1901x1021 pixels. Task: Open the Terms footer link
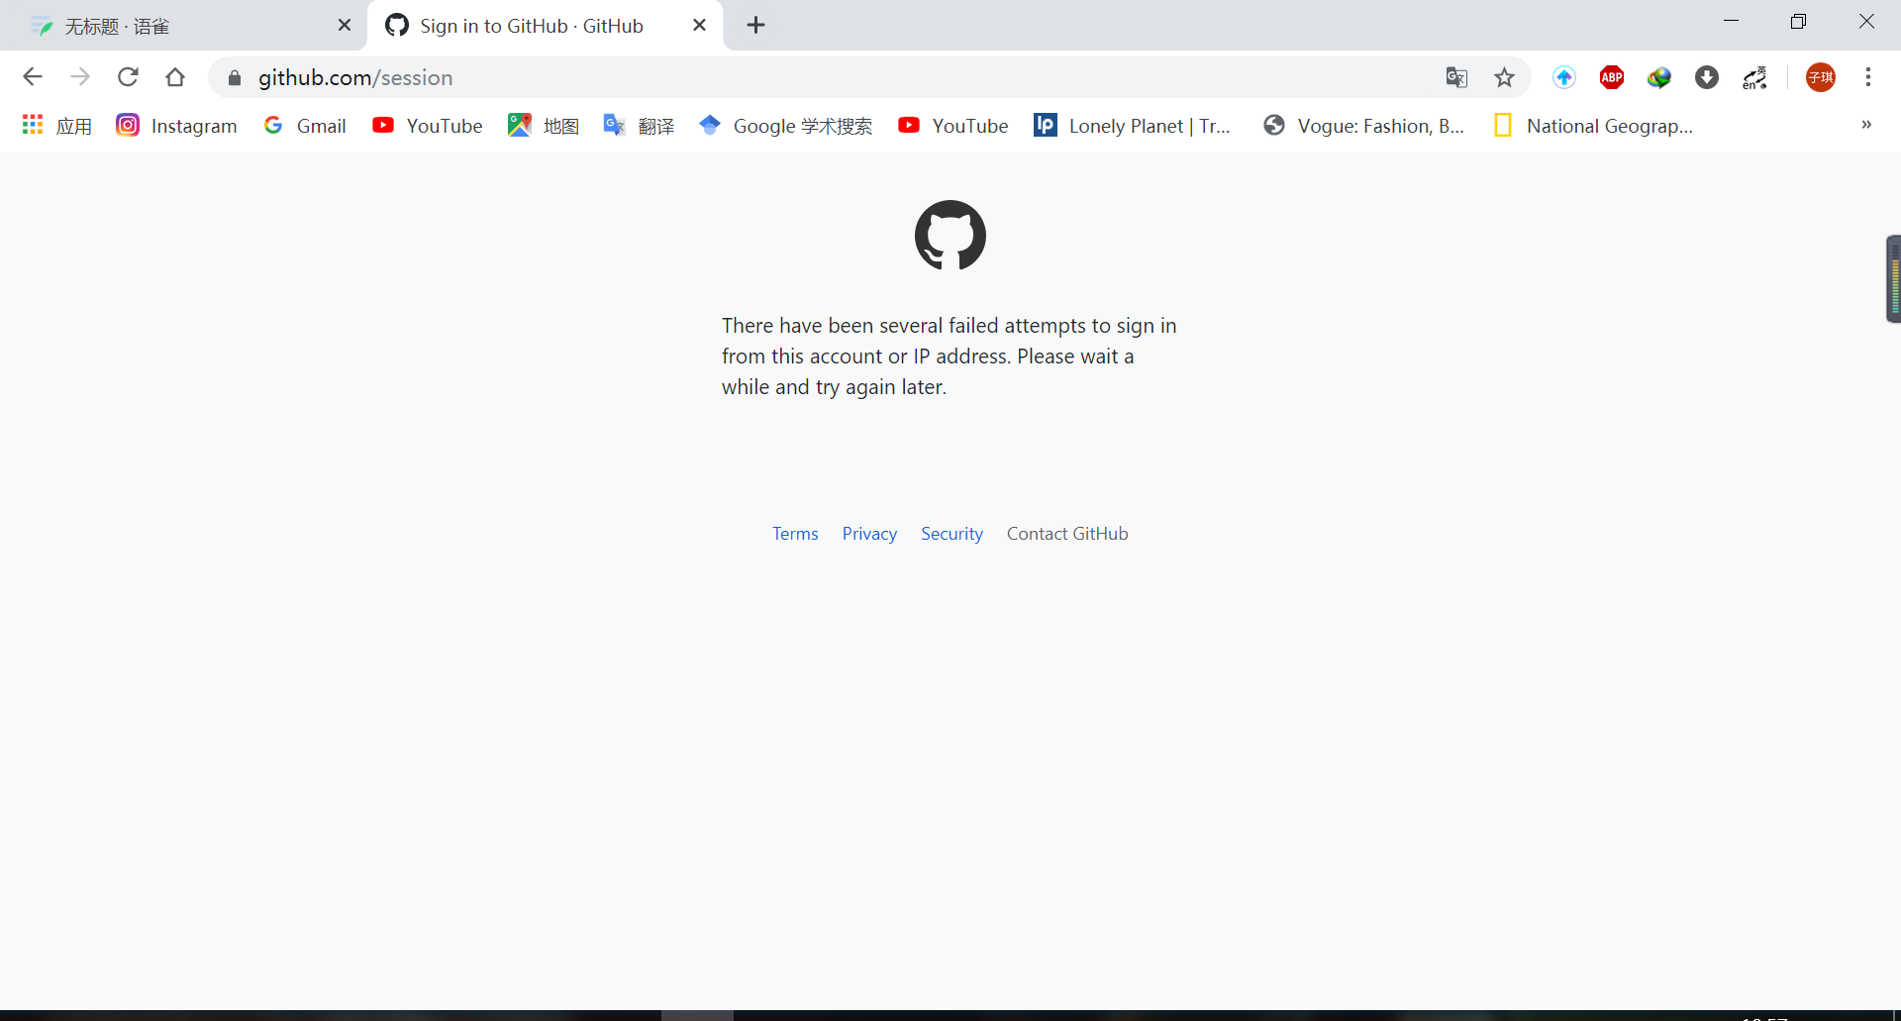click(x=795, y=534)
